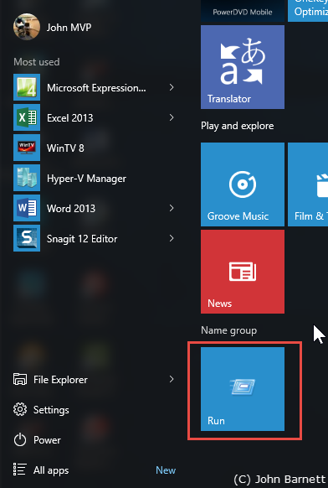Open All apps list icon
Image resolution: width=328 pixels, height=488 pixels.
[19, 470]
